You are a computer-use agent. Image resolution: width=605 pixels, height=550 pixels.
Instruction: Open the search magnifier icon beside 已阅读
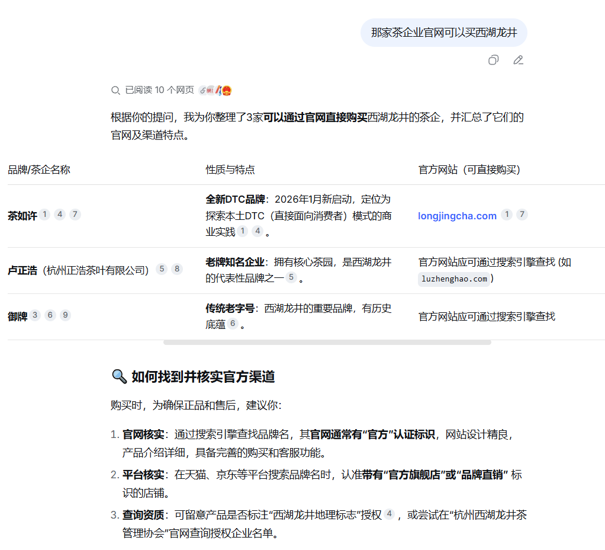[115, 90]
